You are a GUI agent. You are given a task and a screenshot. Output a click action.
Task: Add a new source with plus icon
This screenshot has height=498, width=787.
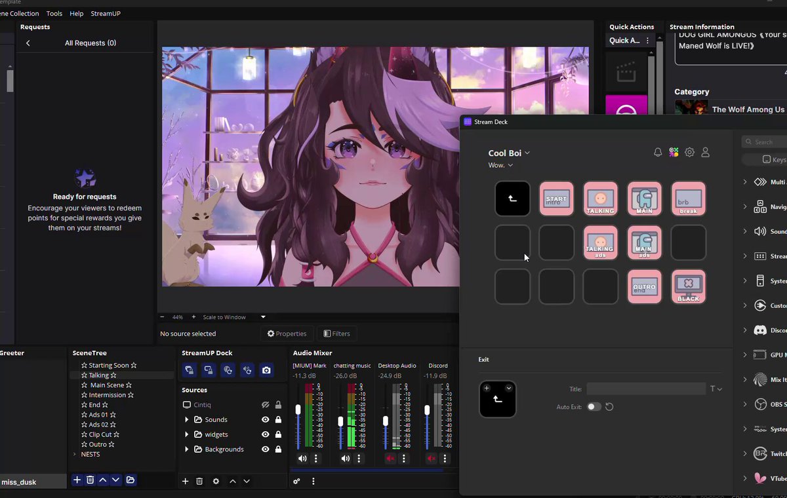coord(185,481)
